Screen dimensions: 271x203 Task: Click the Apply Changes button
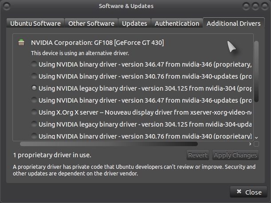tap(236, 155)
